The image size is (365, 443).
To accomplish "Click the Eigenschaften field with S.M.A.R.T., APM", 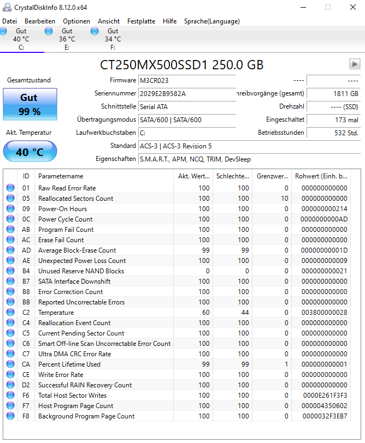I will coord(249,159).
